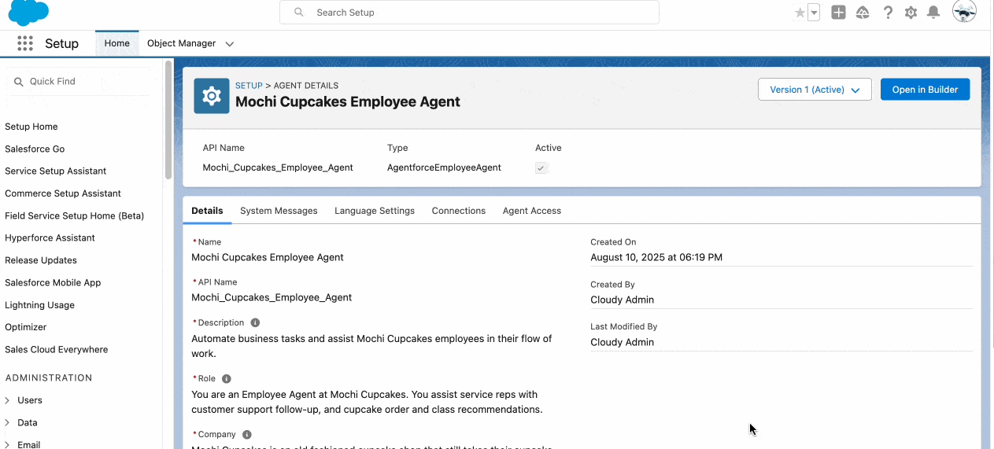
Task: Open the Connections tab
Action: [x=459, y=211]
